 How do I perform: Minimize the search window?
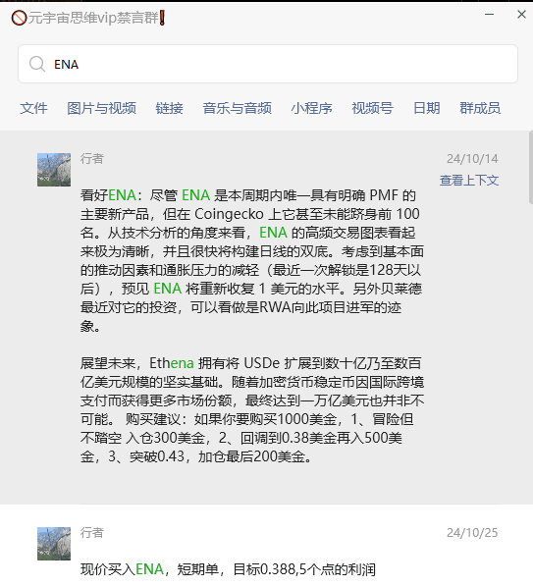coord(489,15)
